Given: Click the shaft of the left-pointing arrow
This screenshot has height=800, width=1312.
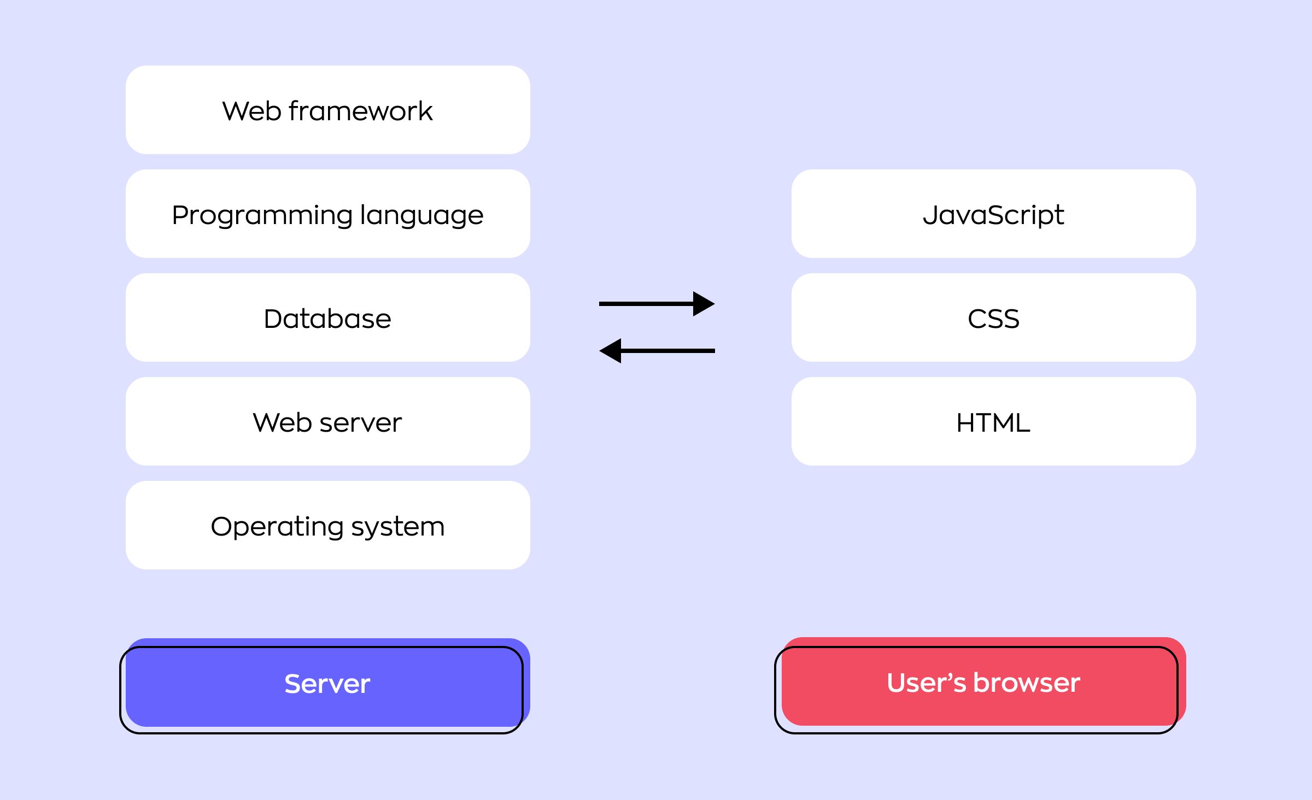Looking at the screenshot, I should (x=668, y=351).
